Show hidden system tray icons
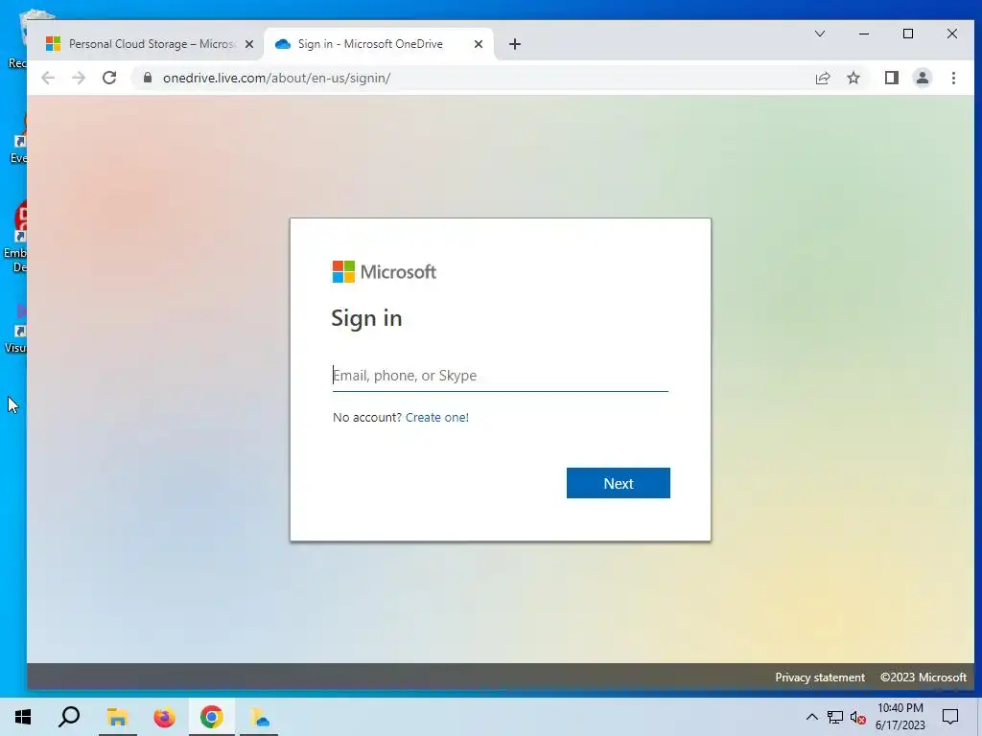Screen dimensions: 982x736 click(x=811, y=717)
